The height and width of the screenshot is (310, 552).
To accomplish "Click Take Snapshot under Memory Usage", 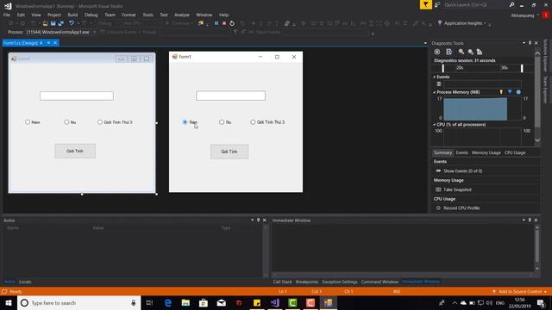I will pyautogui.click(x=457, y=189).
